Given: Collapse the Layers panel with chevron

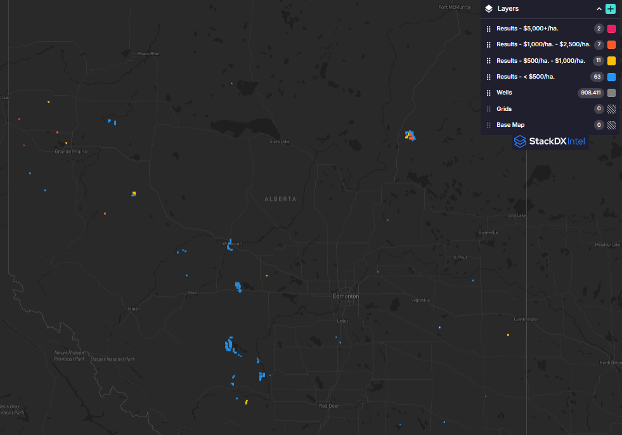Looking at the screenshot, I should [x=599, y=9].
